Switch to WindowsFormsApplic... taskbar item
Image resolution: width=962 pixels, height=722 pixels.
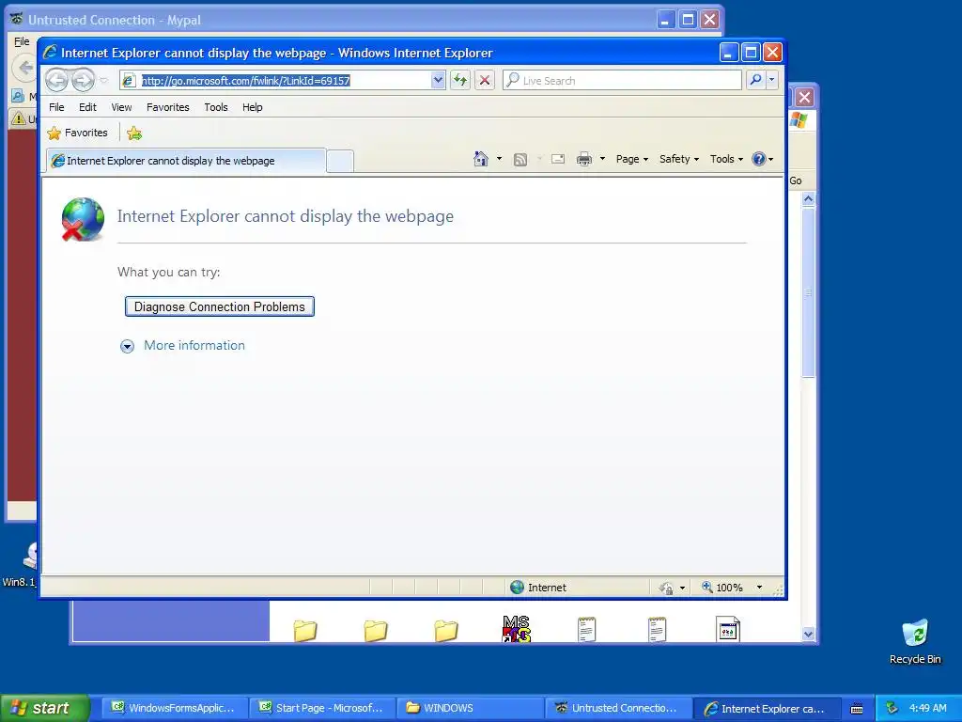tap(174, 708)
